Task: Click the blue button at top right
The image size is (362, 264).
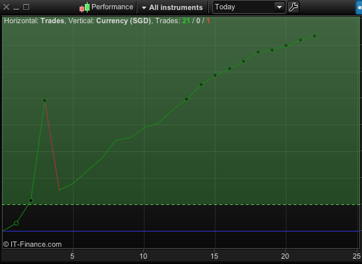Action: point(359,7)
